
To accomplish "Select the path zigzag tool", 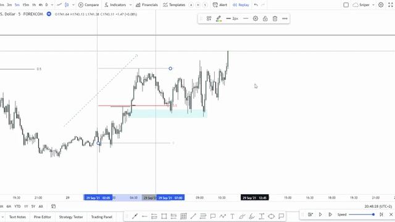I will (x=222, y=216).
